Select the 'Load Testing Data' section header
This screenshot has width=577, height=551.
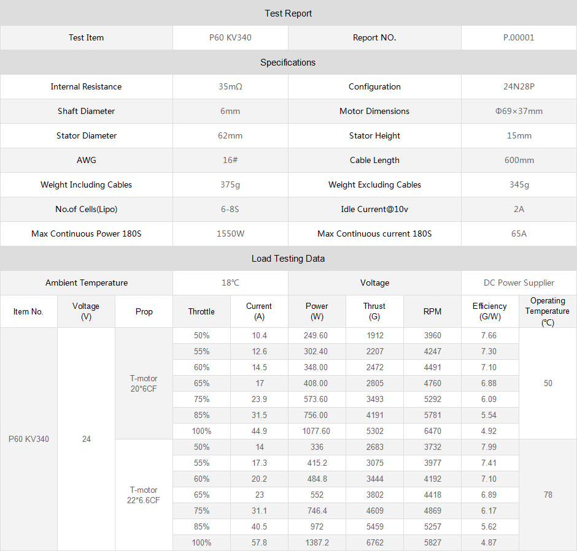tap(288, 259)
